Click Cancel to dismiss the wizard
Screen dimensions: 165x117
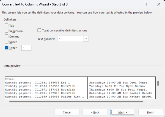tap(67, 112)
